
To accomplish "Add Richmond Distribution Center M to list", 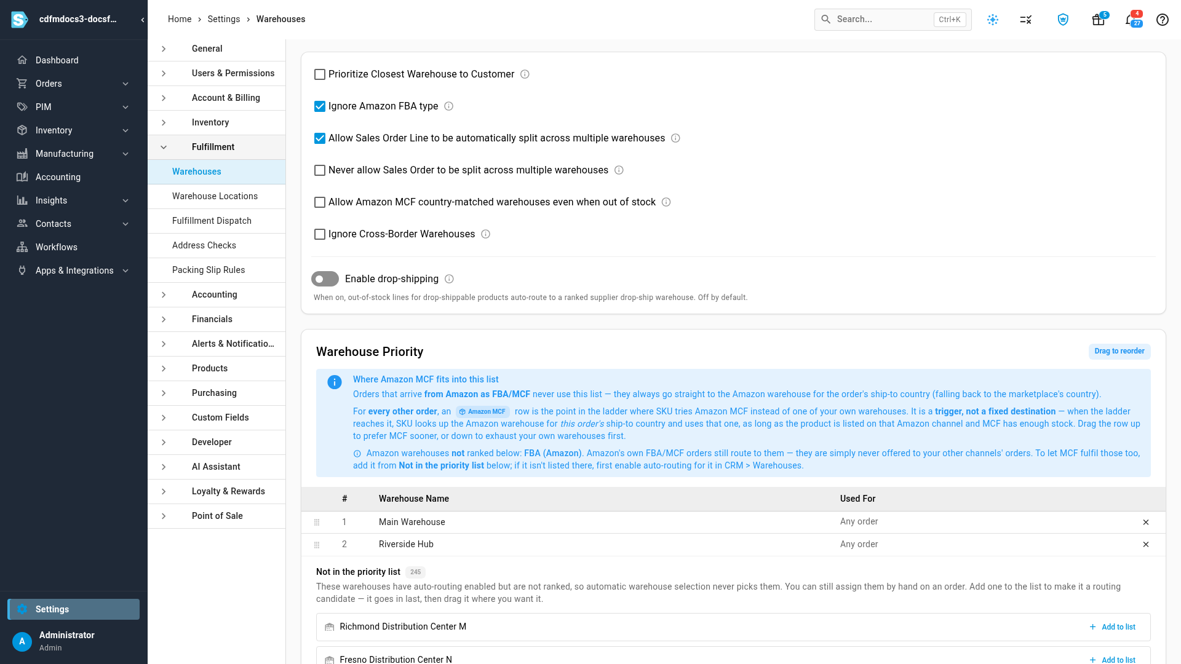I will pyautogui.click(x=1112, y=627).
